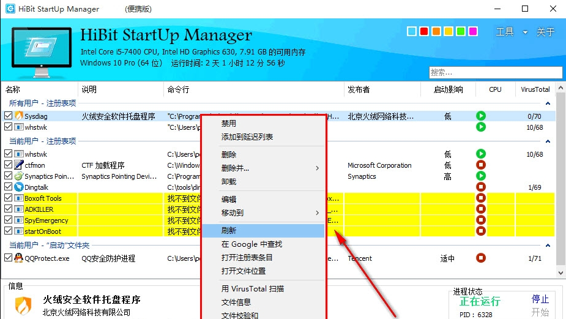Uncheck the ADKILLER entry
Image resolution: width=566 pixels, height=319 pixels.
[9, 209]
